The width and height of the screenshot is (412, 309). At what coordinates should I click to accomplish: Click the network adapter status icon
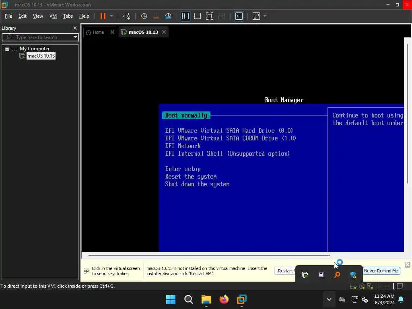[370, 286]
